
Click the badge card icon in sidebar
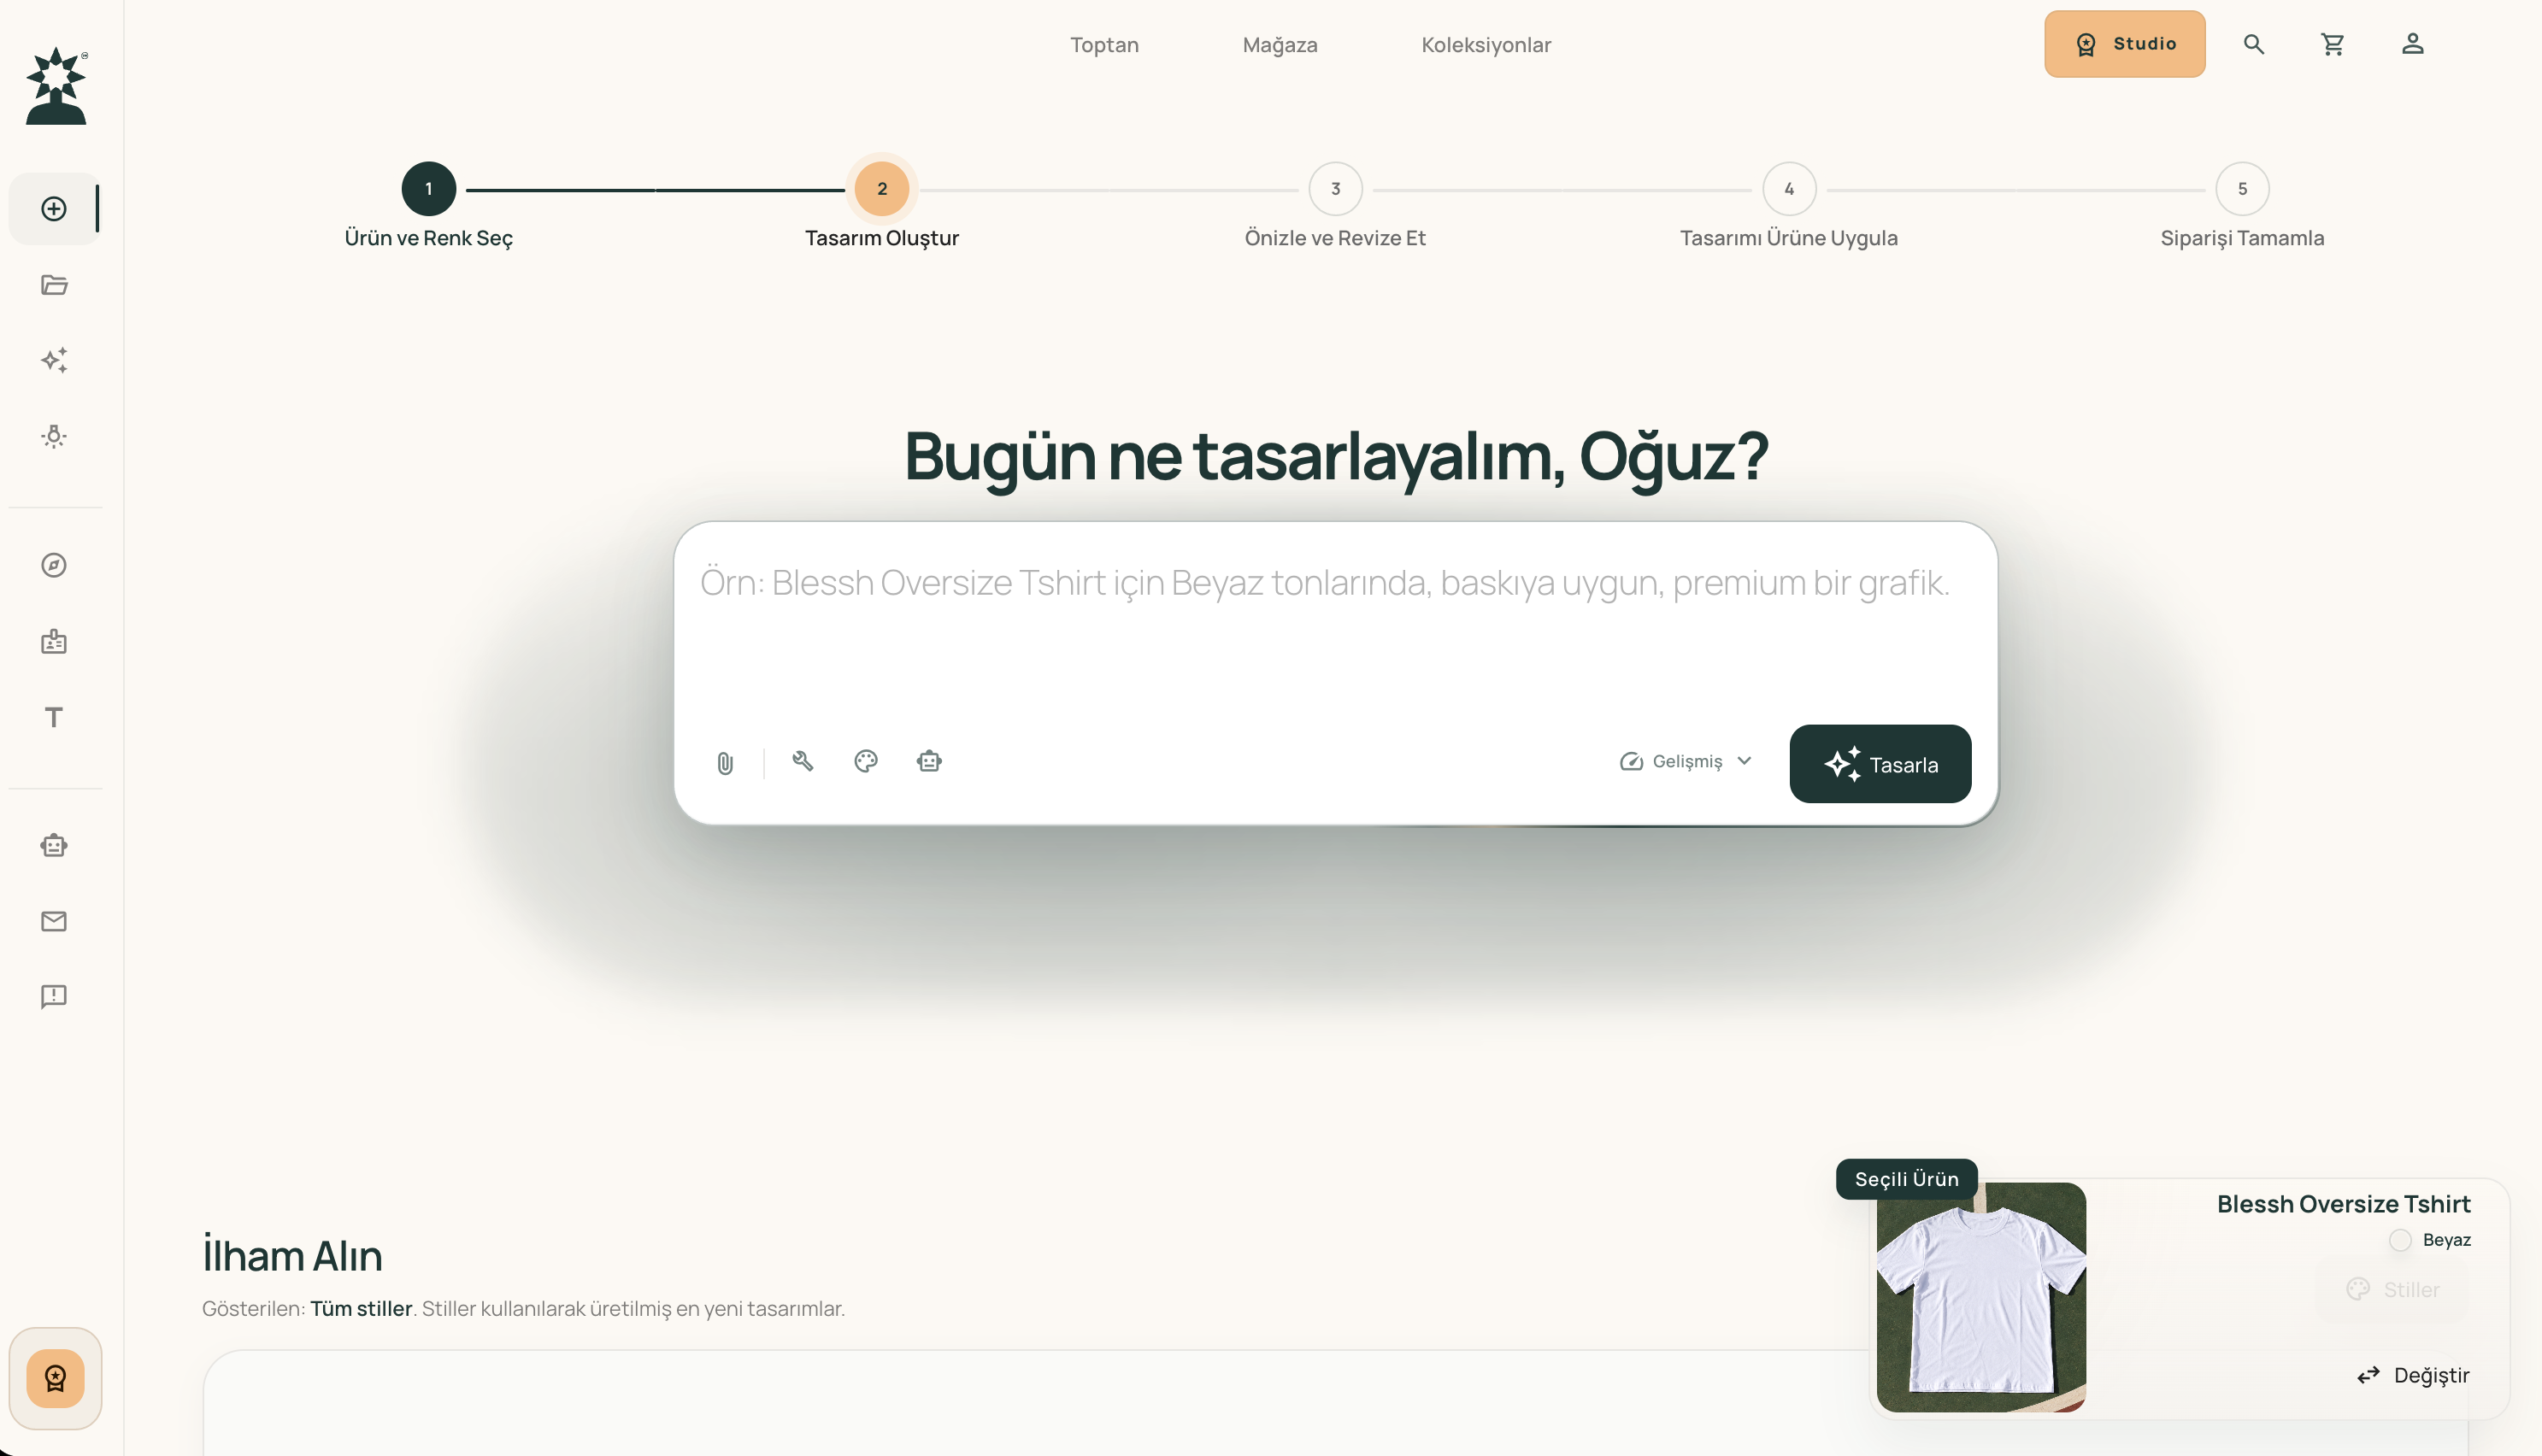(54, 641)
